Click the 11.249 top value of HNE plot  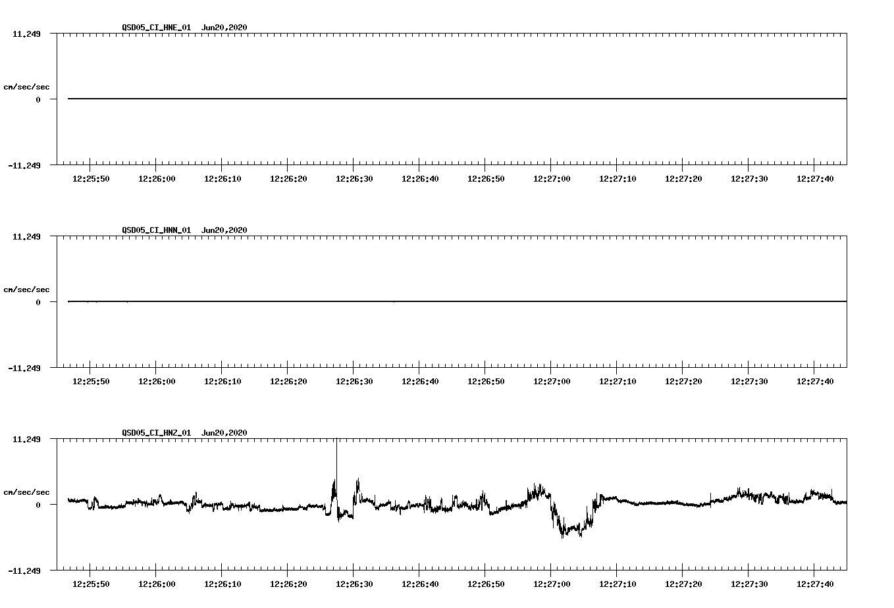[26, 34]
